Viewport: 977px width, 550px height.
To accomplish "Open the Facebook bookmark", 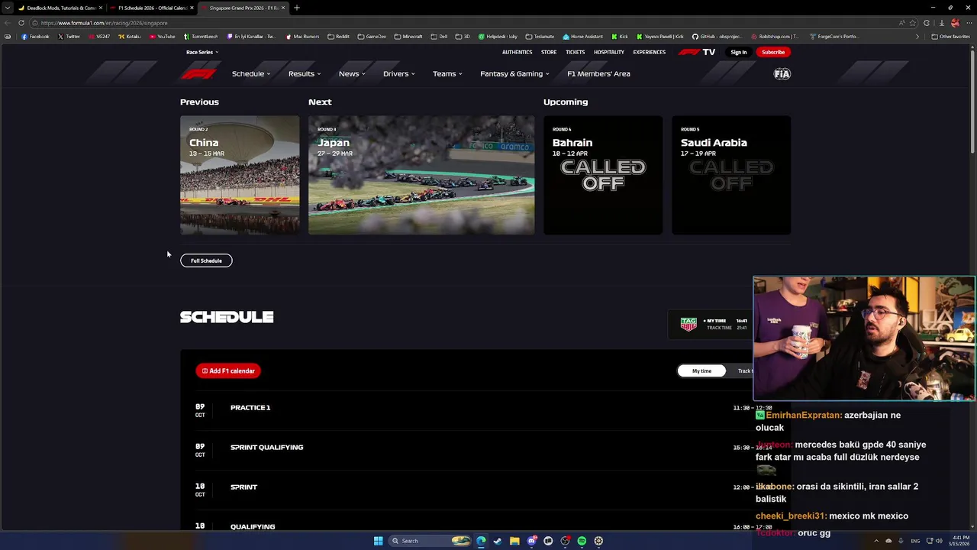I will [35, 37].
